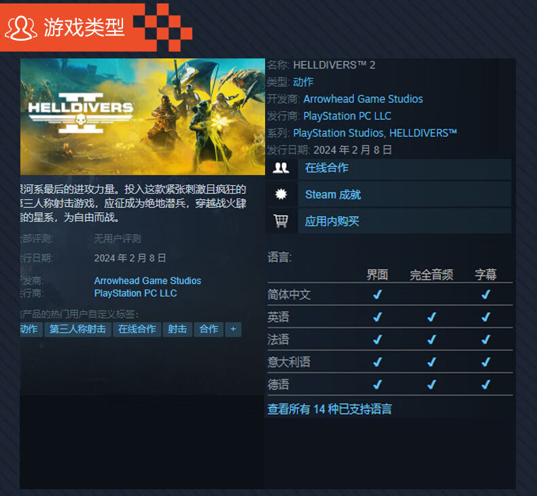
Task: Click the 语言 section label
Action: (279, 257)
